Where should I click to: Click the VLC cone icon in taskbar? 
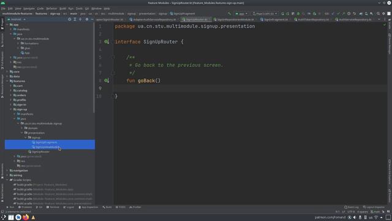(33, 217)
